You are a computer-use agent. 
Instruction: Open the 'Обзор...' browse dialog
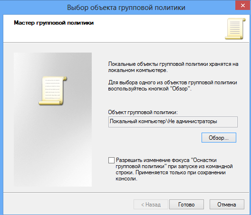coord(219,138)
